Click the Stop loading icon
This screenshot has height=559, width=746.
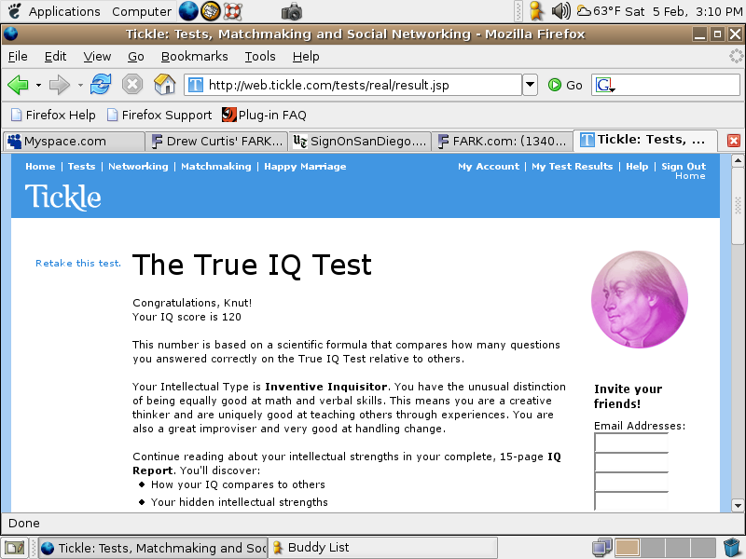pyautogui.click(x=132, y=85)
